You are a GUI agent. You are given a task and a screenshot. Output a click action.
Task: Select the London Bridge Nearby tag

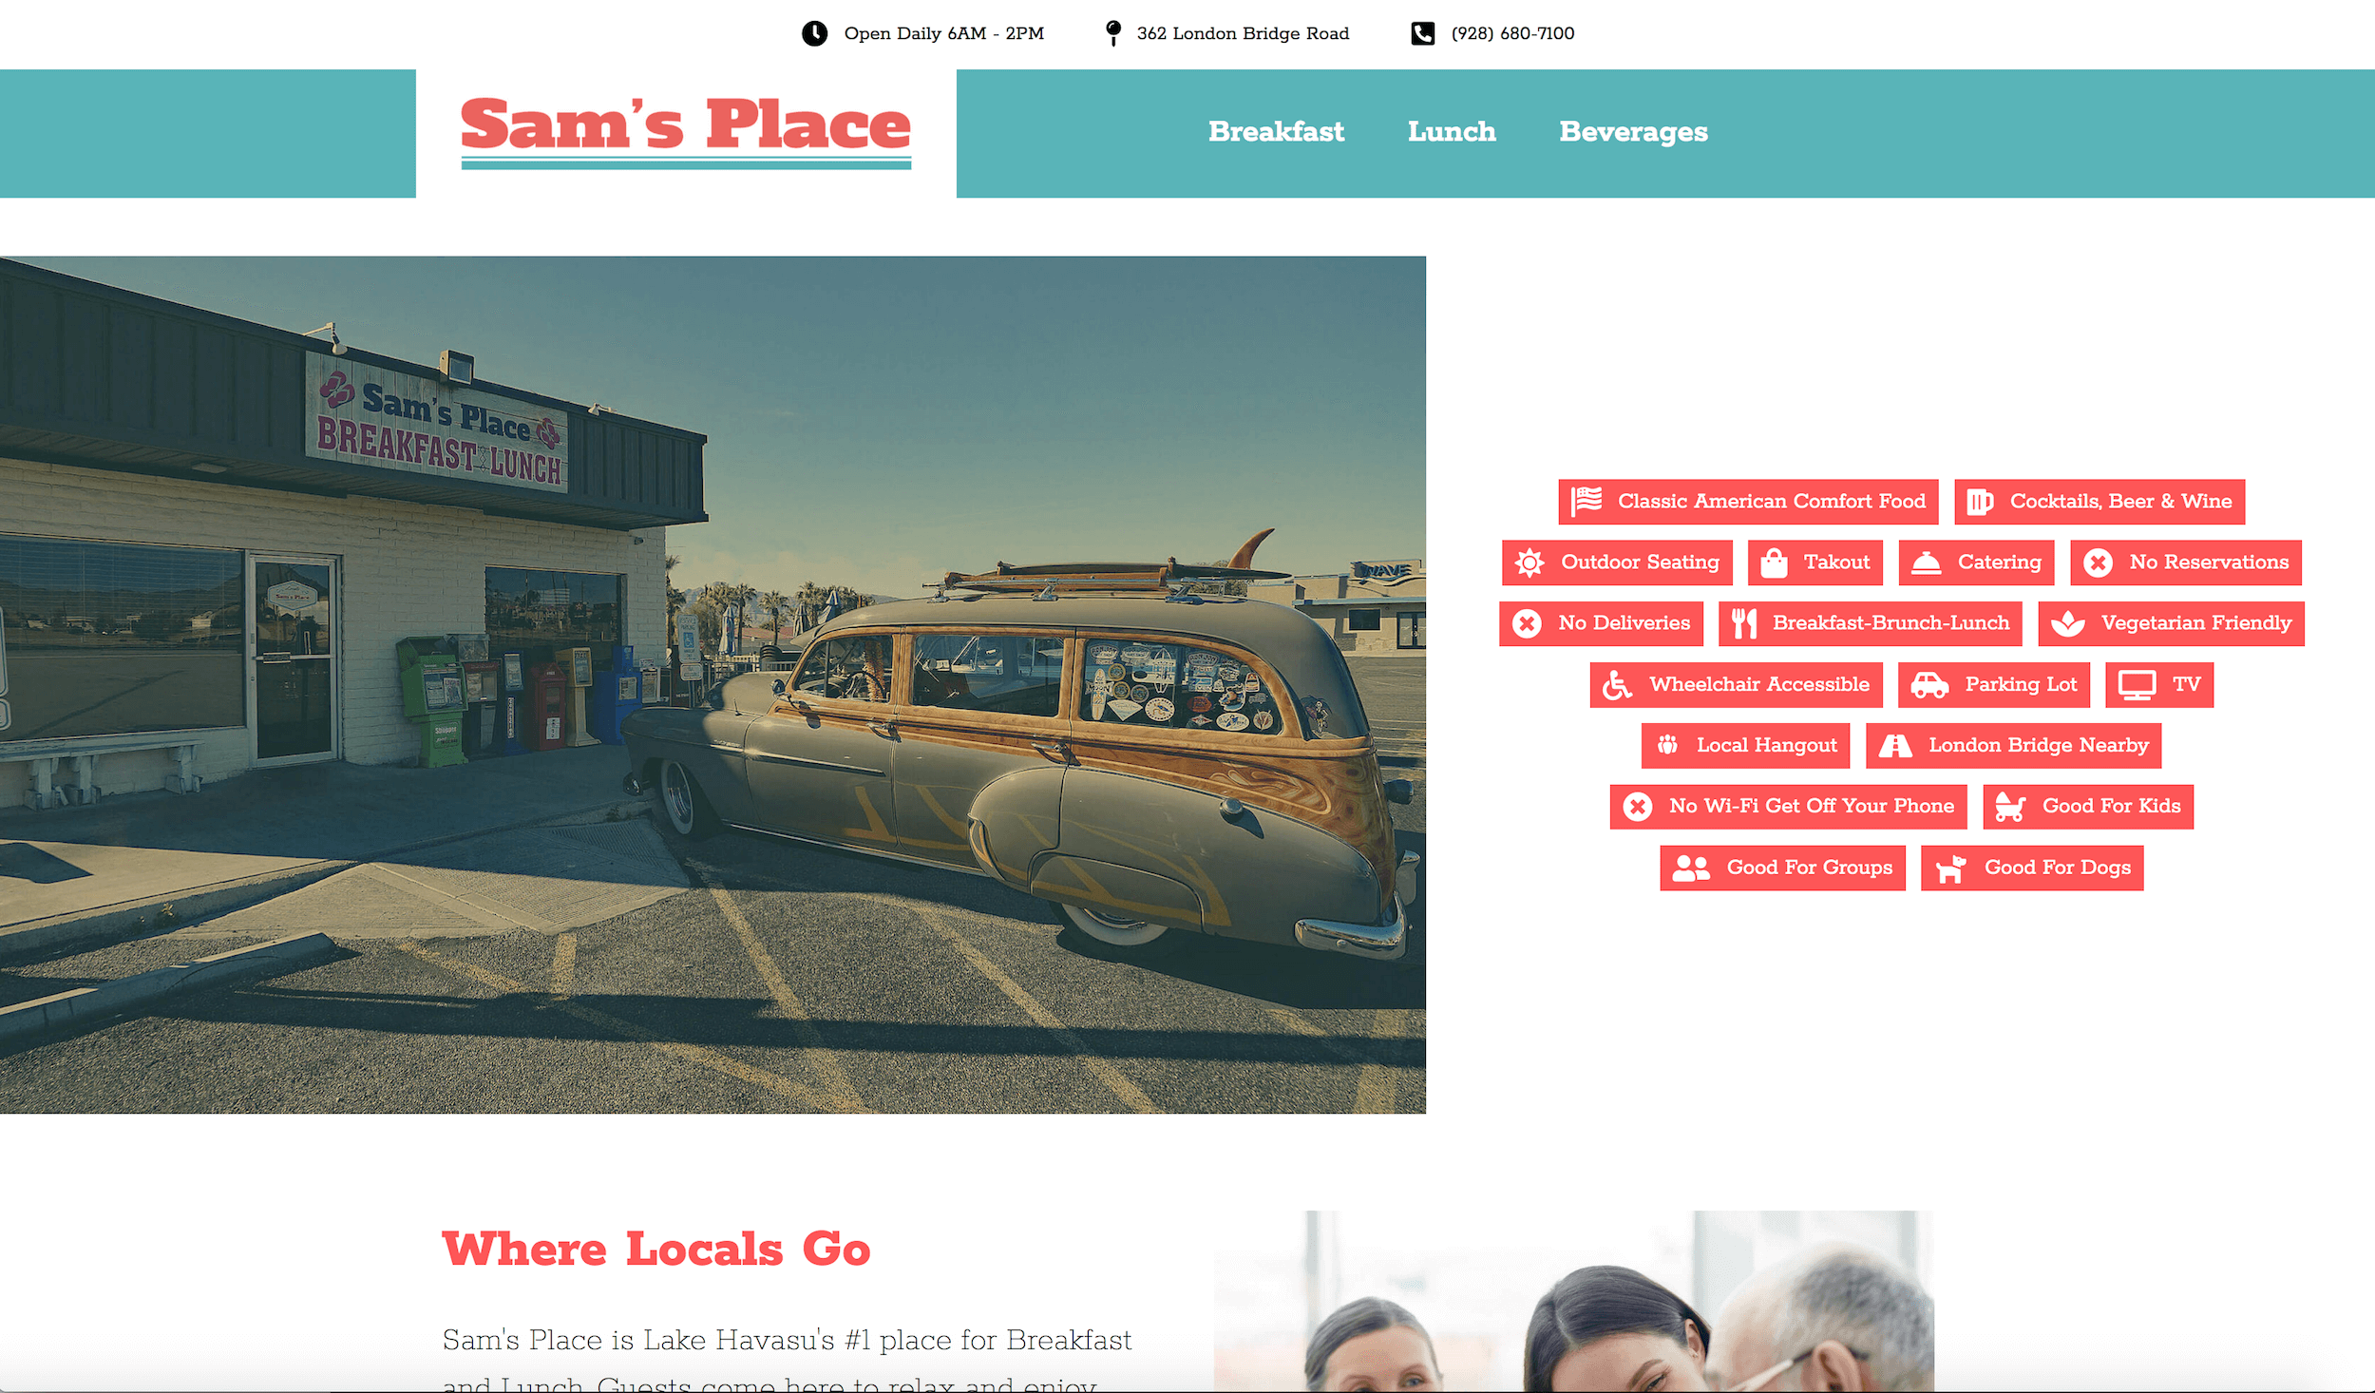tap(2013, 745)
